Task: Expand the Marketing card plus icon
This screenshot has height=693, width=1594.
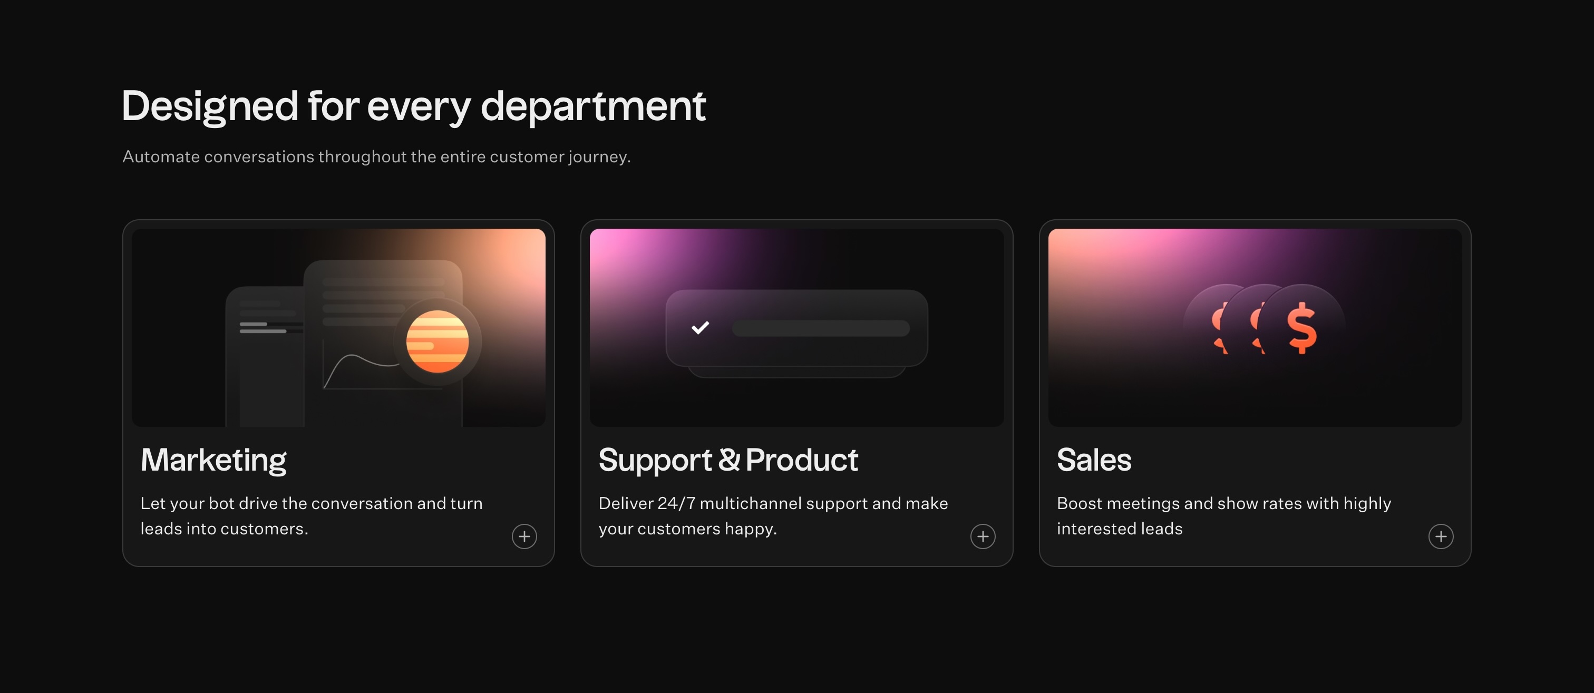Action: 524,536
